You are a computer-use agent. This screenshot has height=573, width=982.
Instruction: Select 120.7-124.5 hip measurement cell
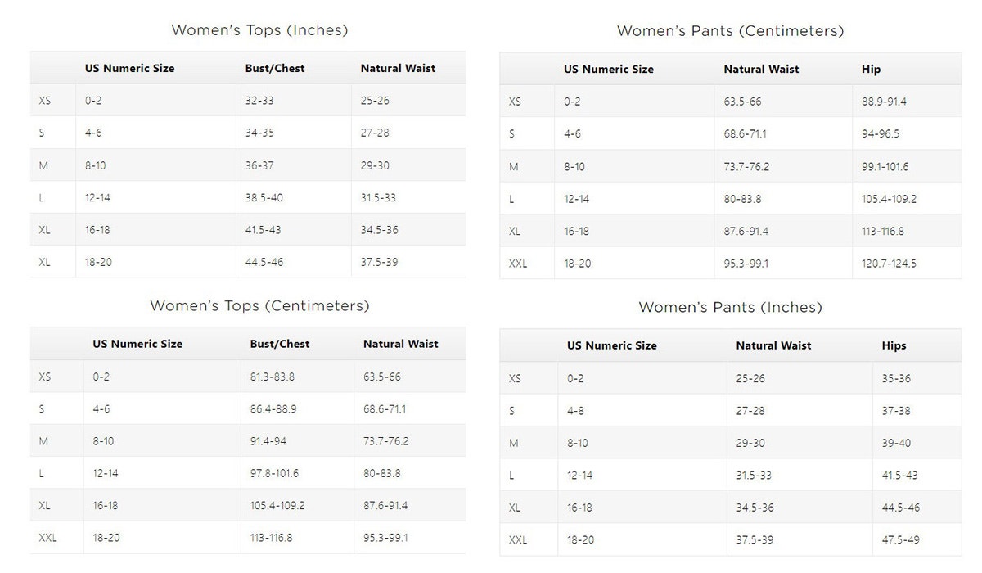pyautogui.click(x=889, y=264)
